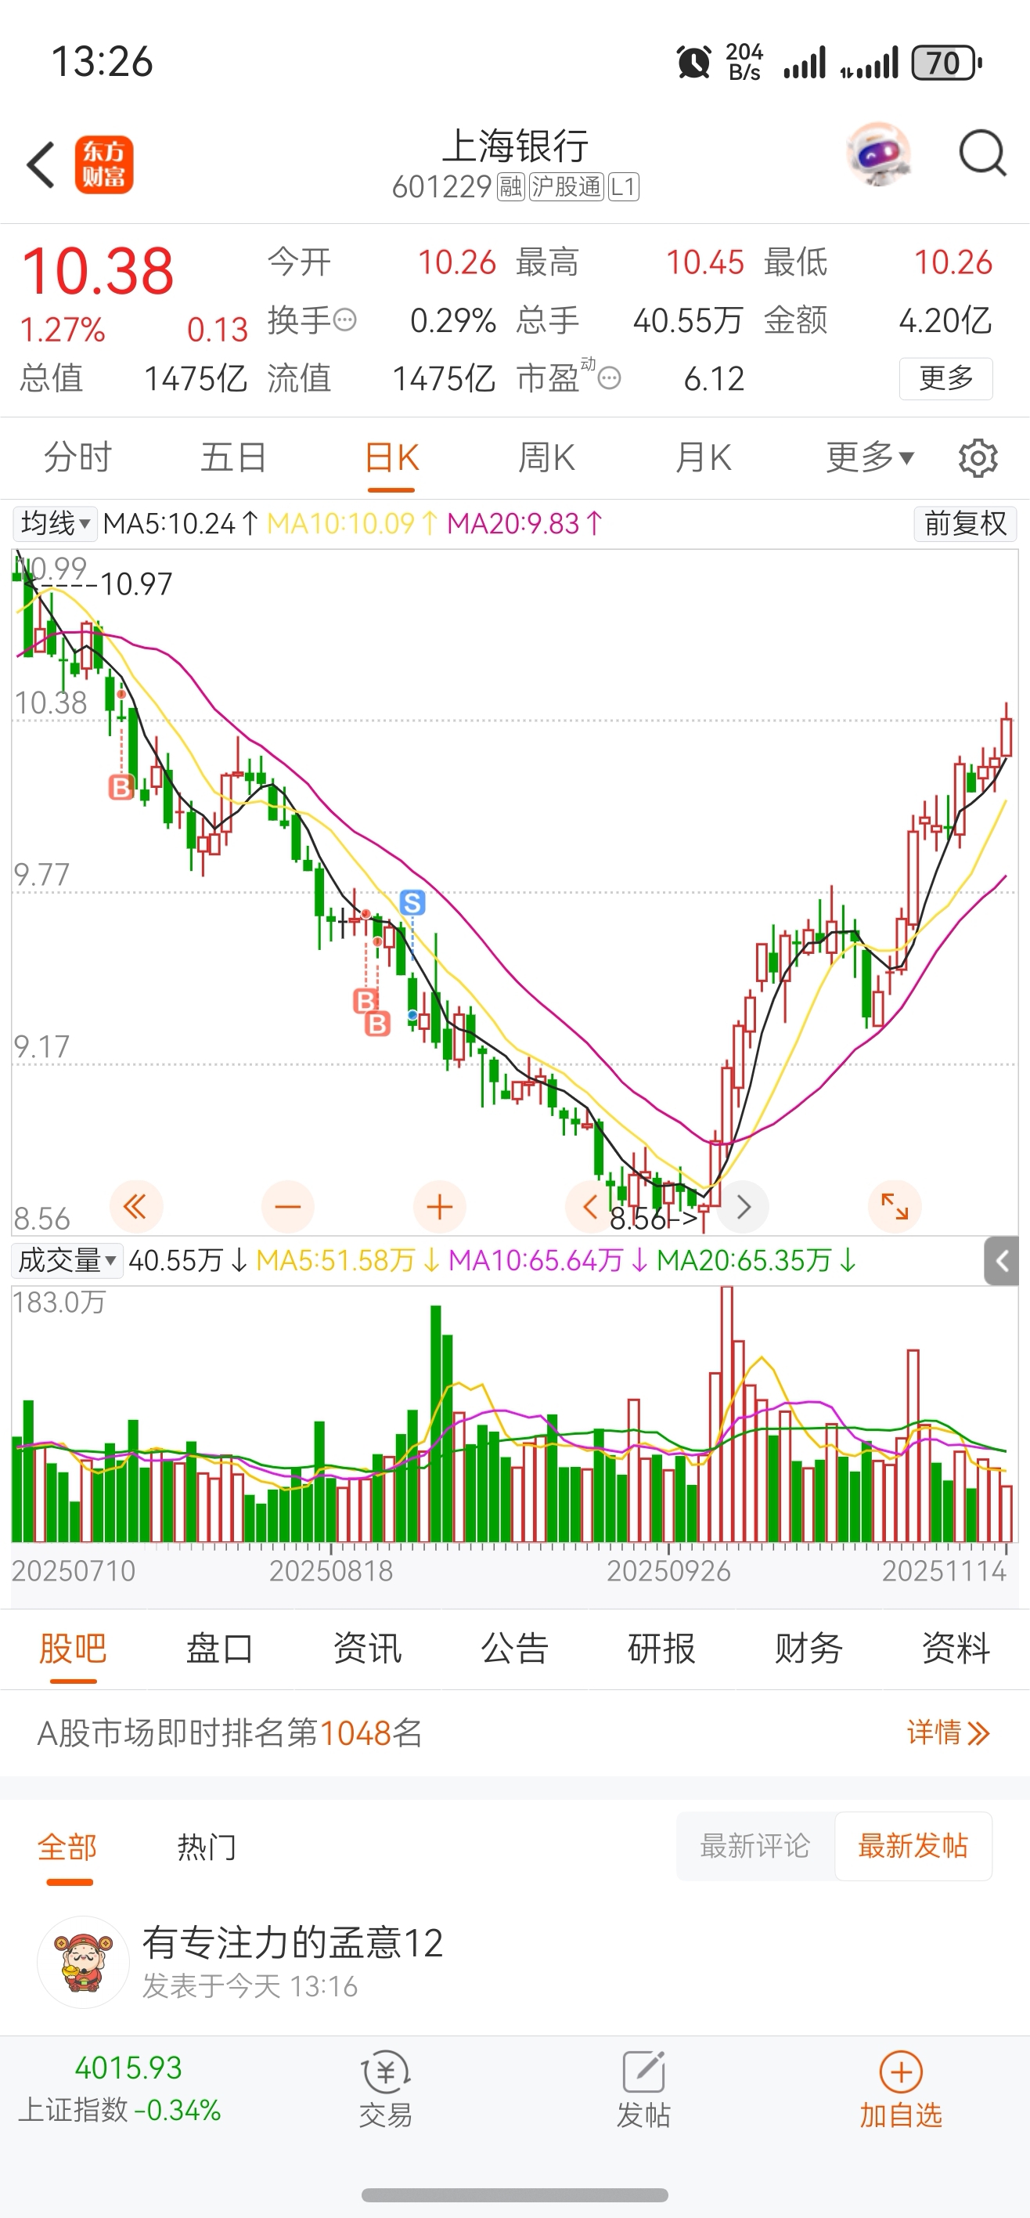This screenshot has height=2218, width=1030.
Task: Tap the 融 margin badge
Action: pos(511,187)
